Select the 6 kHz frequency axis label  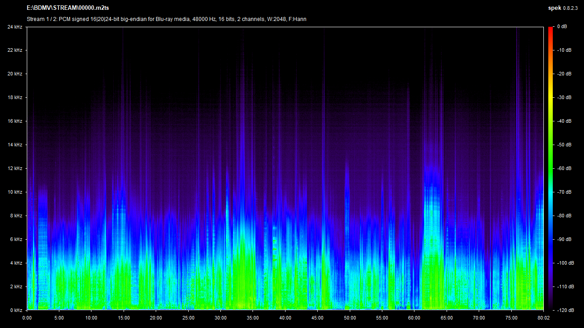pyautogui.click(x=16, y=239)
